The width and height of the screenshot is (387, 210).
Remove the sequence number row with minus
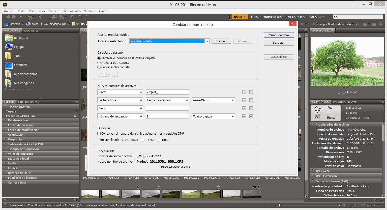pyautogui.click(x=244, y=116)
